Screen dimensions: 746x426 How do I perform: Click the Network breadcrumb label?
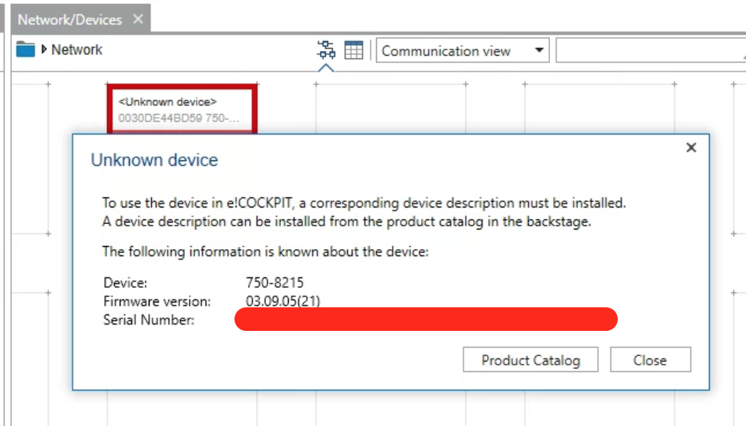[x=76, y=50]
